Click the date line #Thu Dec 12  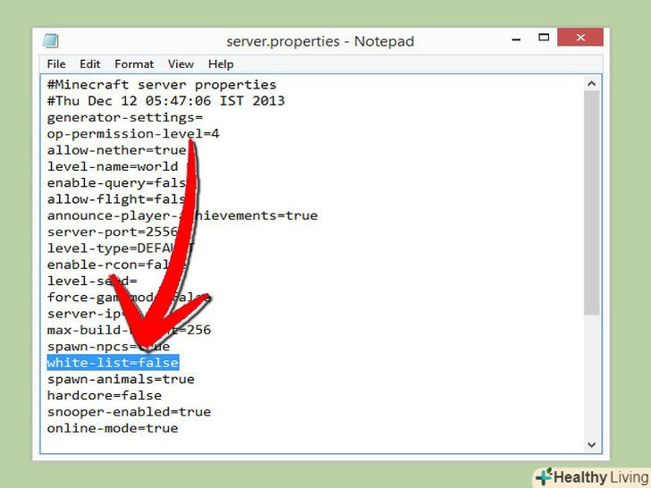pyautogui.click(x=165, y=101)
